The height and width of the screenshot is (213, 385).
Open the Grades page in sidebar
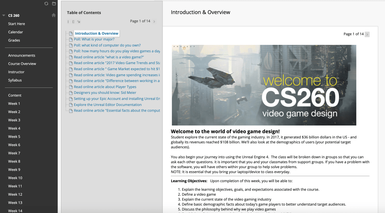(14, 40)
